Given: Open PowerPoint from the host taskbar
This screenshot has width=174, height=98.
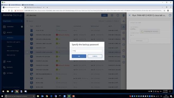Looking at the screenshot, I should pyautogui.click(x=73, y=96).
